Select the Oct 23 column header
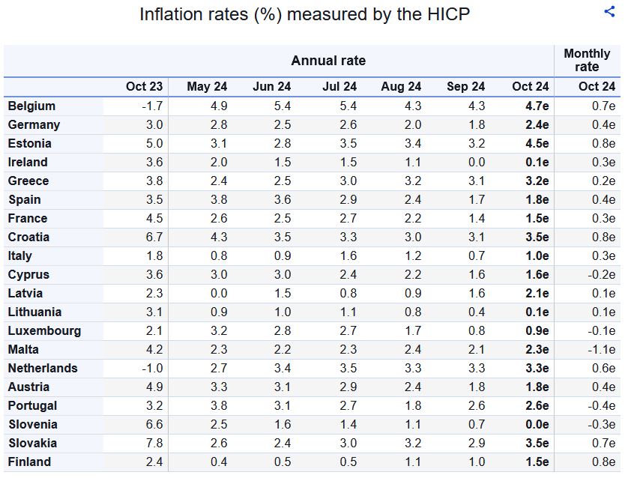The width and height of the screenshot is (637, 478). [x=144, y=87]
